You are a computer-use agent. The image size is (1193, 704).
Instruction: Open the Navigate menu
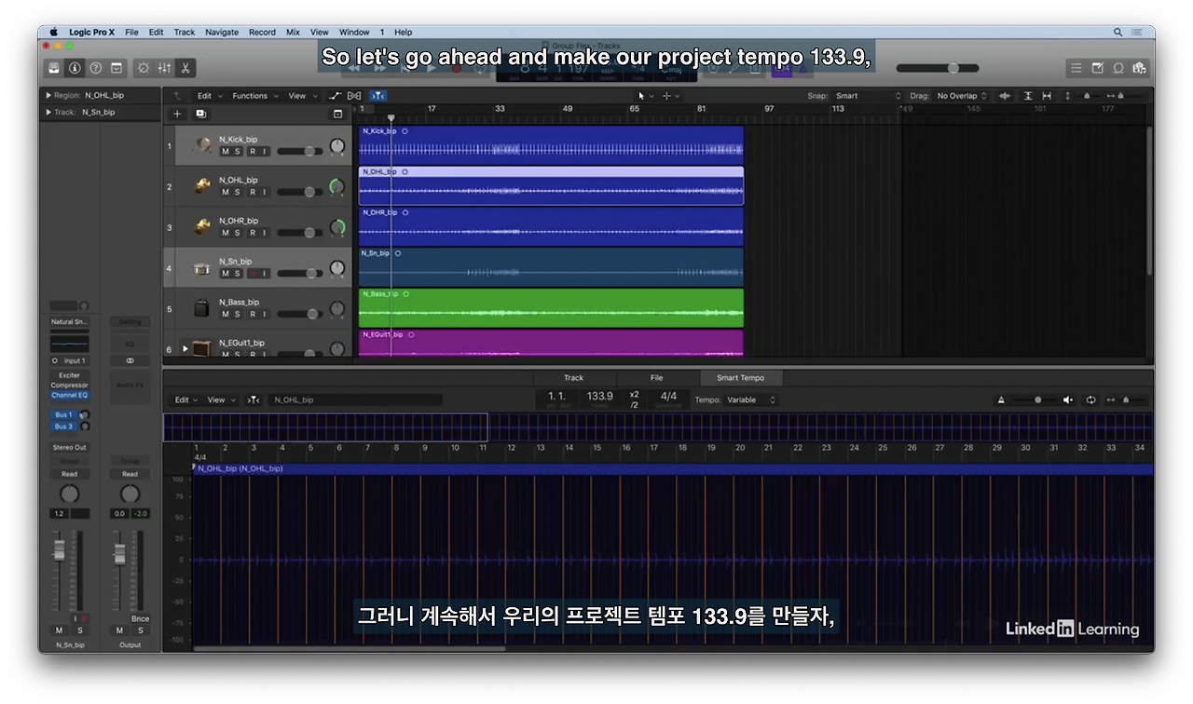pos(222,32)
